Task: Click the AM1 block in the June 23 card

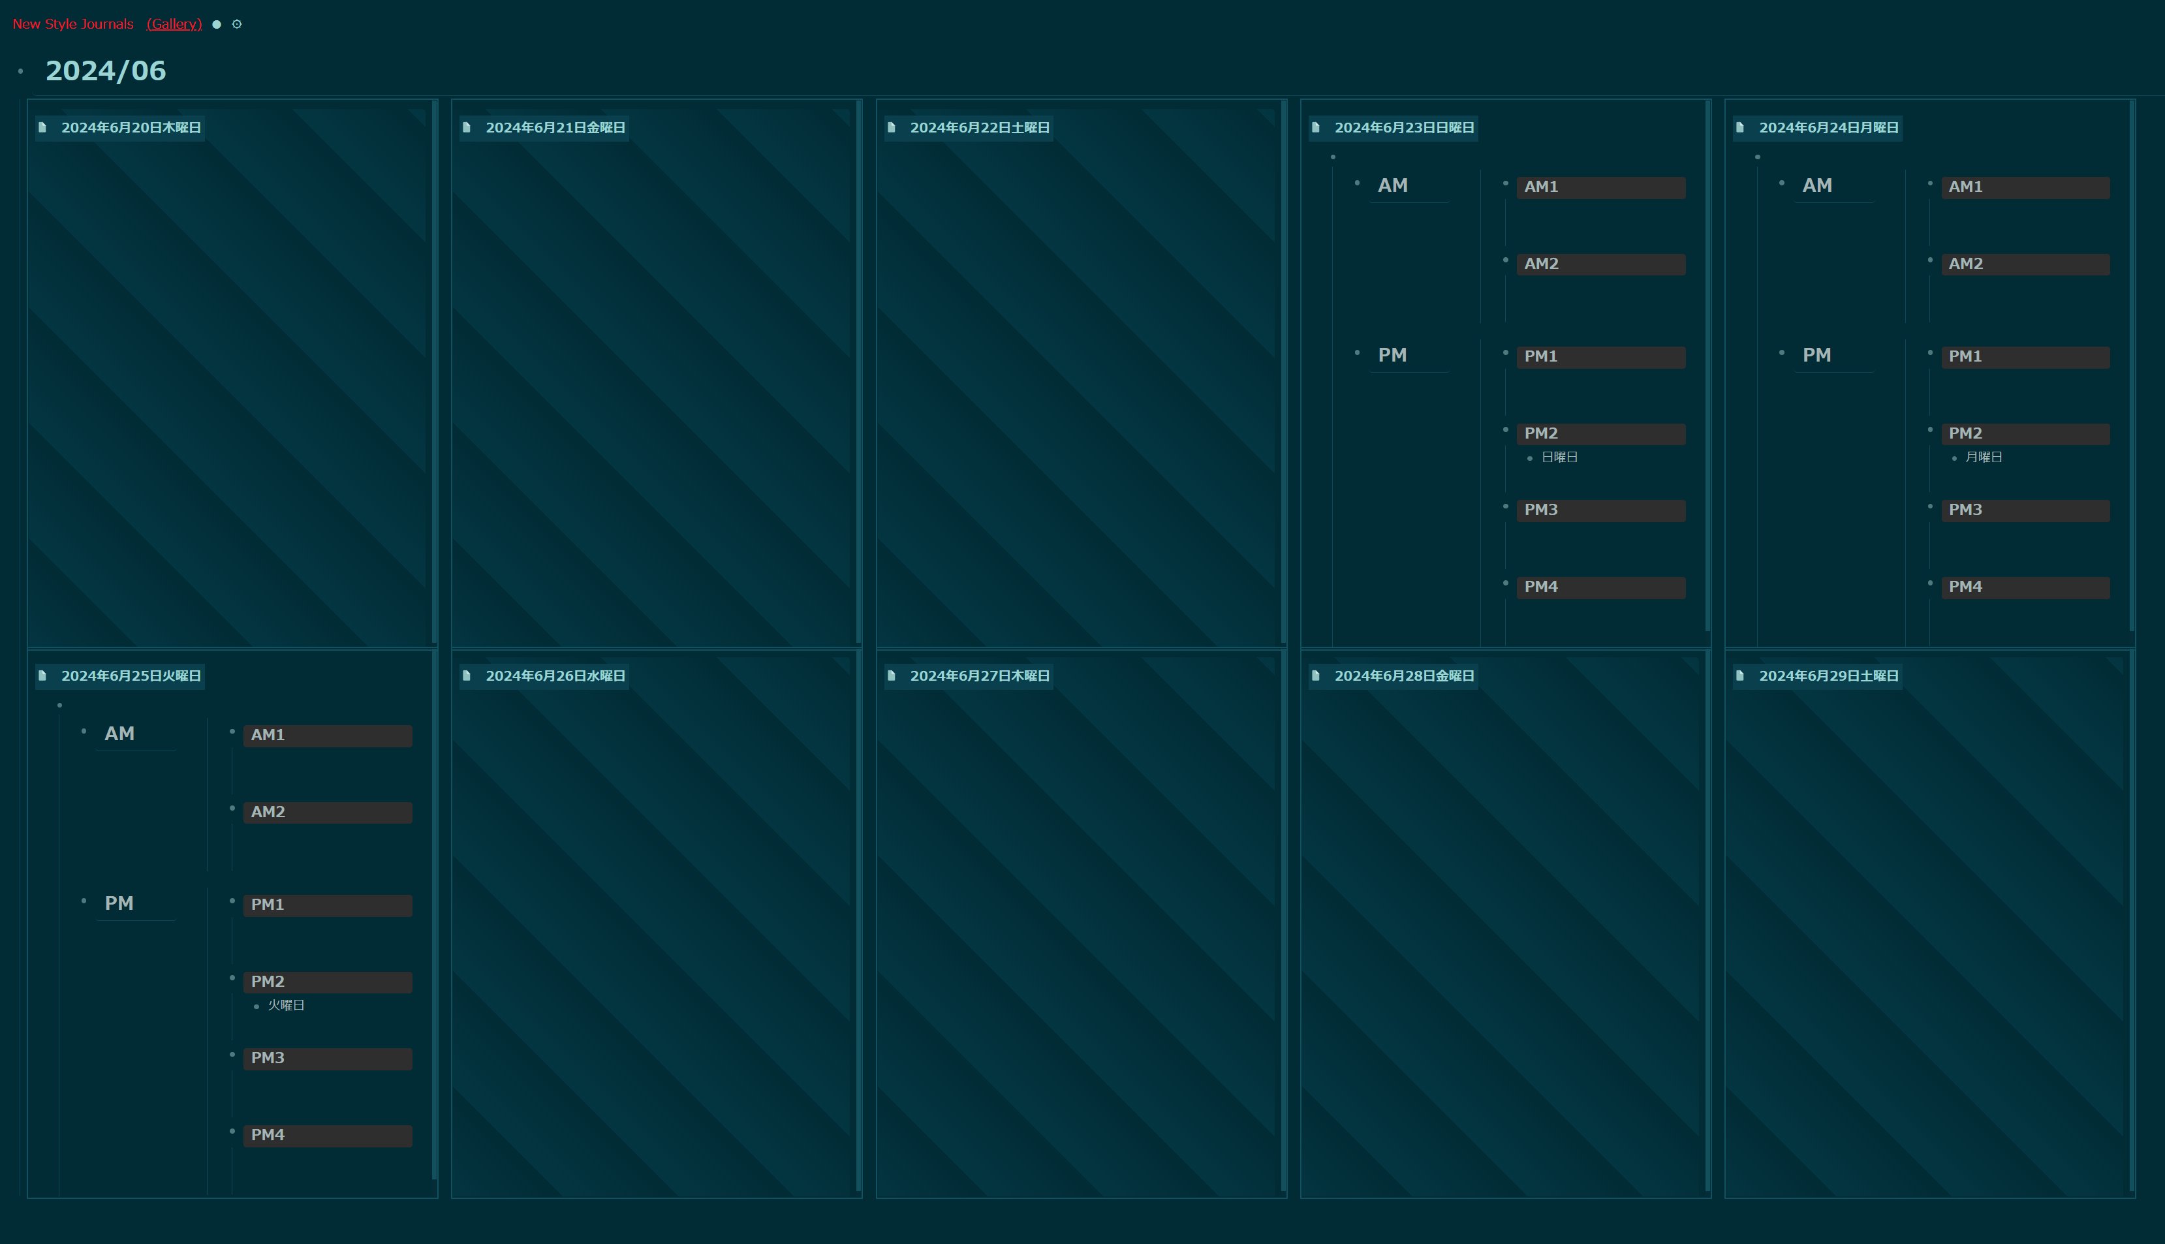Action: tap(1600, 187)
